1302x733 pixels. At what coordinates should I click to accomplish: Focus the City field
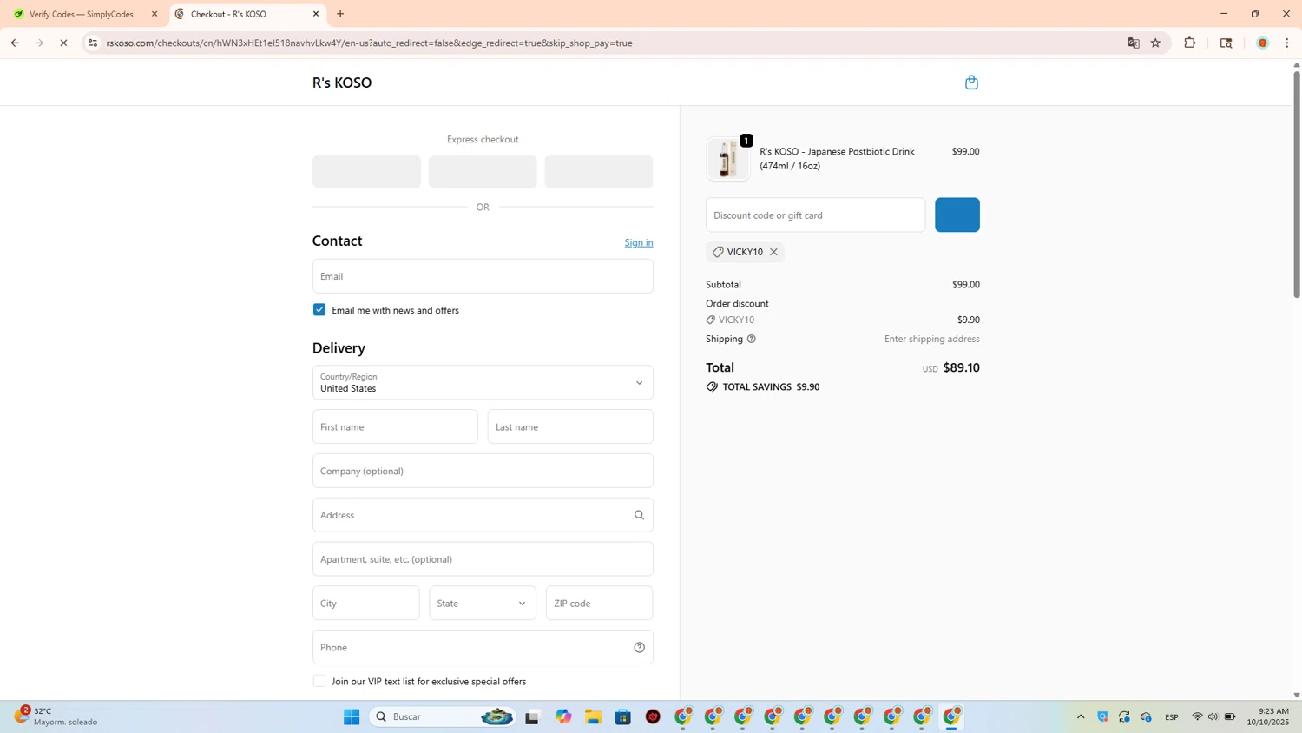(366, 604)
